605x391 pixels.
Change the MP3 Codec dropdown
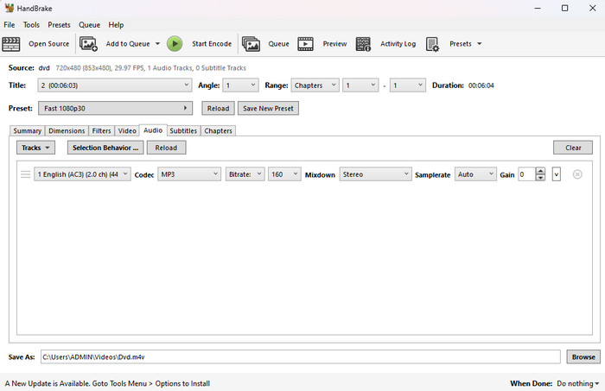click(189, 174)
